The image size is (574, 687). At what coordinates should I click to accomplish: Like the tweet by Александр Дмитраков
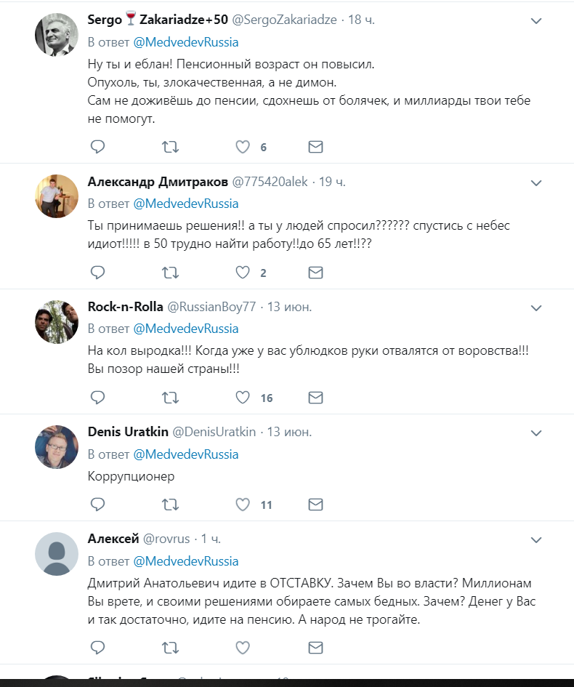(243, 273)
